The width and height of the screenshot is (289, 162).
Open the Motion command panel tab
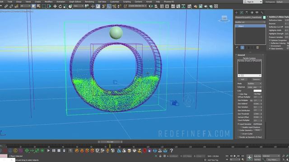tap(252, 13)
